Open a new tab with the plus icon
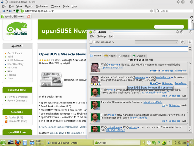This screenshot has width=194, height=146. tap(192, 17)
